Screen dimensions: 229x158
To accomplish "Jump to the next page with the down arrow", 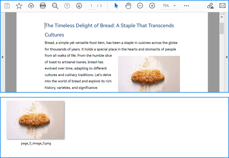I will click(x=79, y=5).
